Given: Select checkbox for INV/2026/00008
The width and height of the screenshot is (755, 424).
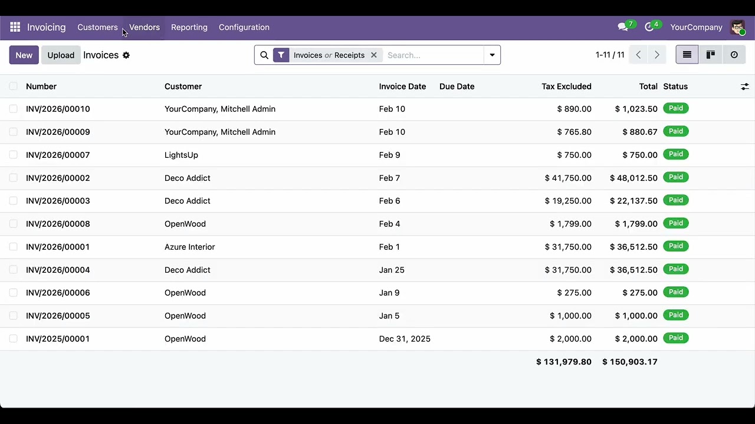Looking at the screenshot, I should [13, 224].
